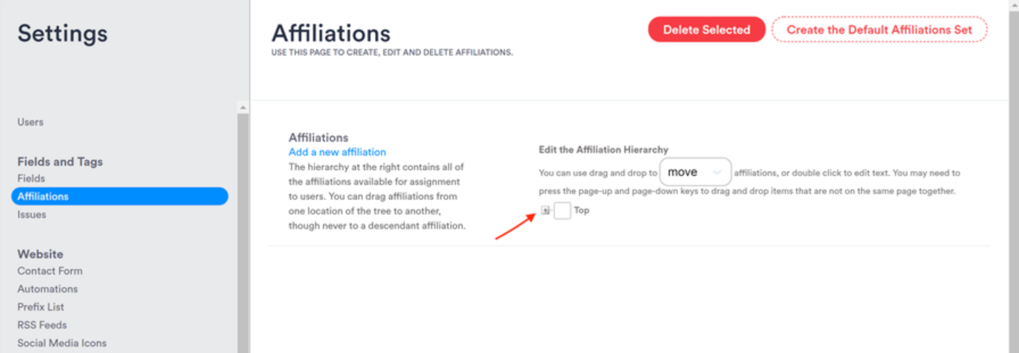This screenshot has height=353, width=1019.
Task: Choose the move dropdown chevron arrow
Action: point(716,172)
